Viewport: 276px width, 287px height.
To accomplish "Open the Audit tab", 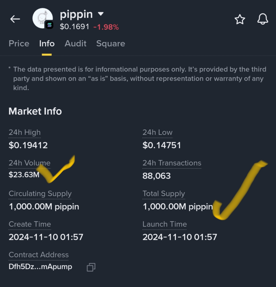I will (x=75, y=43).
